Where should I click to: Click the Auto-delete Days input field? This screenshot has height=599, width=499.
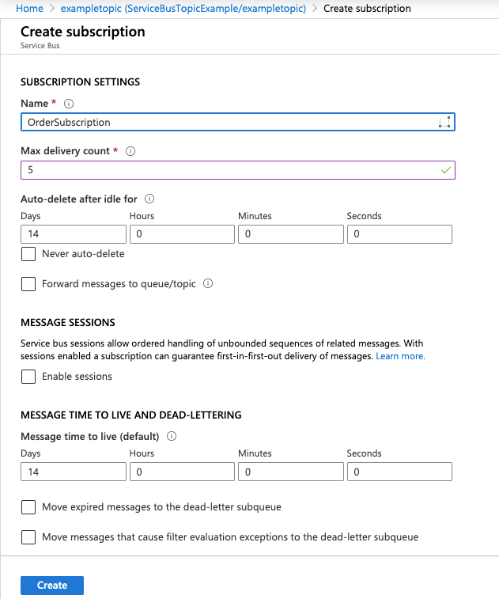pyautogui.click(x=74, y=234)
